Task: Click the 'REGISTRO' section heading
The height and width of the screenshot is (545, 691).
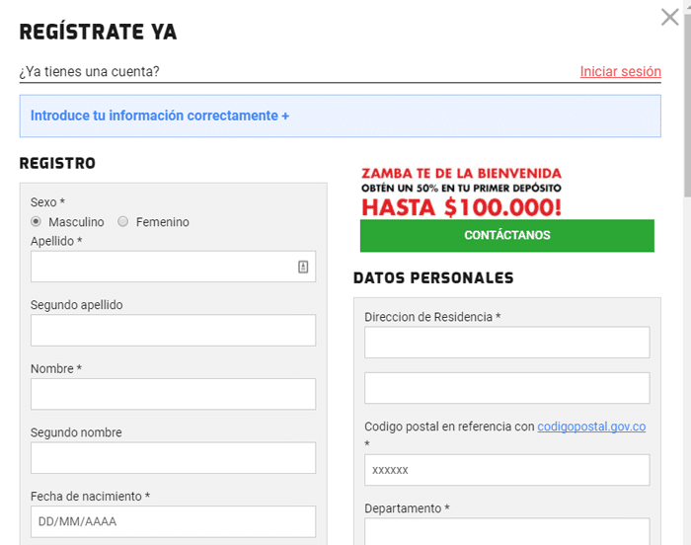Action: (x=57, y=163)
